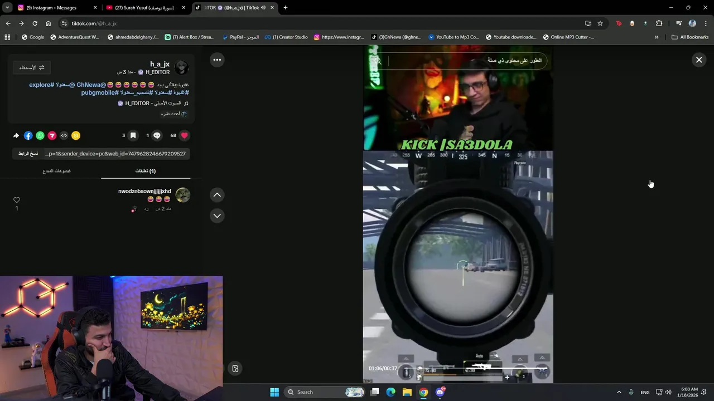
Task: Show hidden system tray icons
Action: pos(619,392)
